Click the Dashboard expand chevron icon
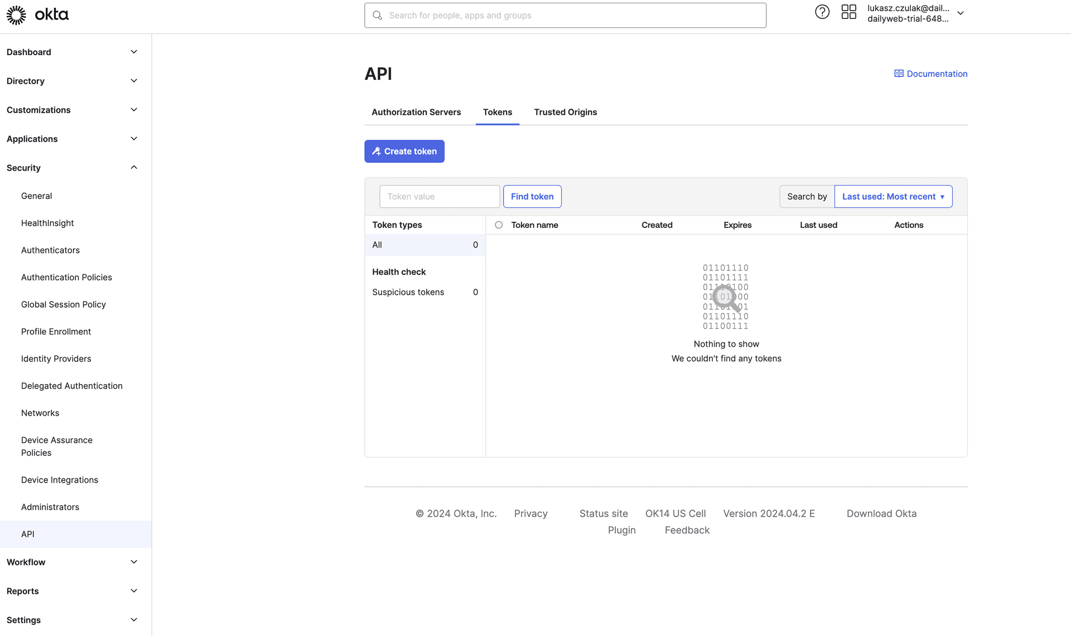 133,51
